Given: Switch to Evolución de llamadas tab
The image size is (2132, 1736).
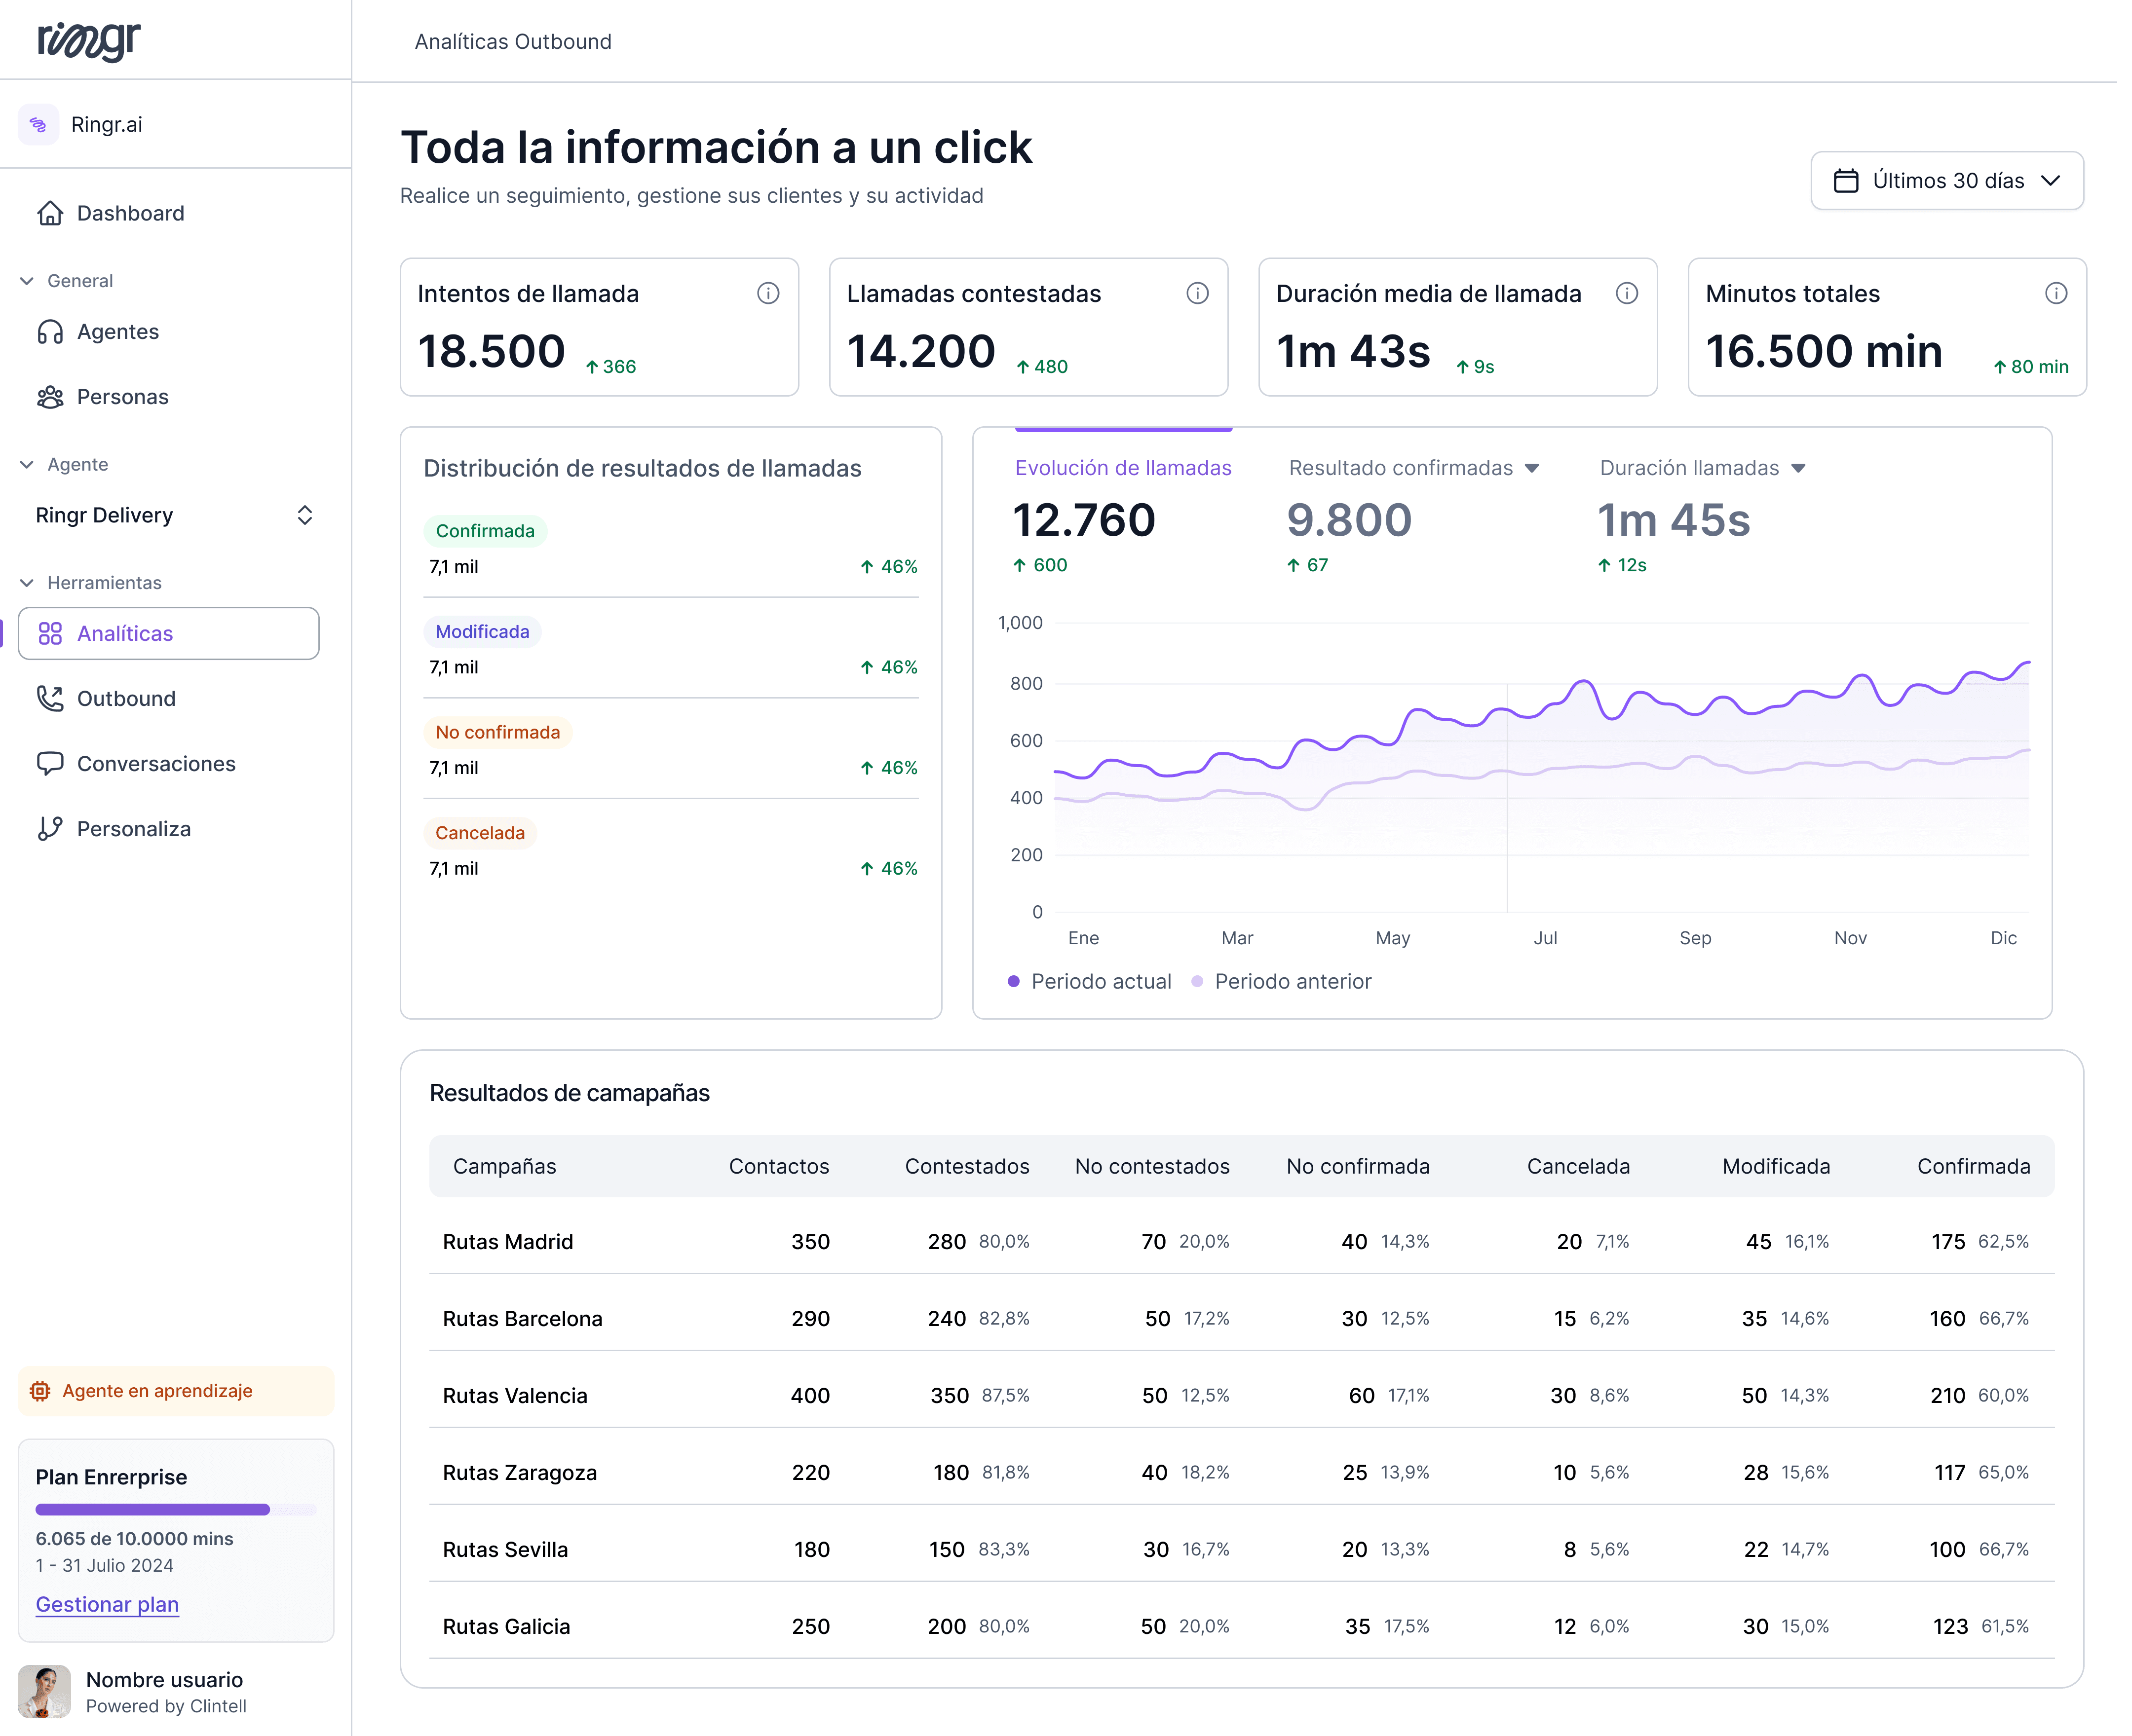Looking at the screenshot, I should coord(1123,468).
